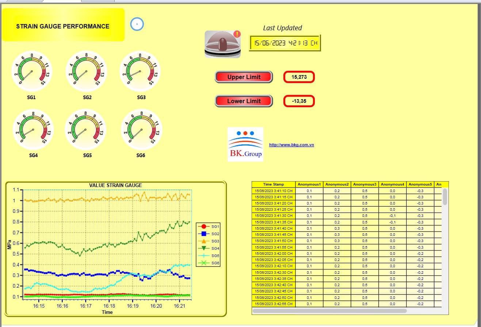
Task: Select the row stamped 15/06/2023 3:41:35 CH
Action: 347,222
